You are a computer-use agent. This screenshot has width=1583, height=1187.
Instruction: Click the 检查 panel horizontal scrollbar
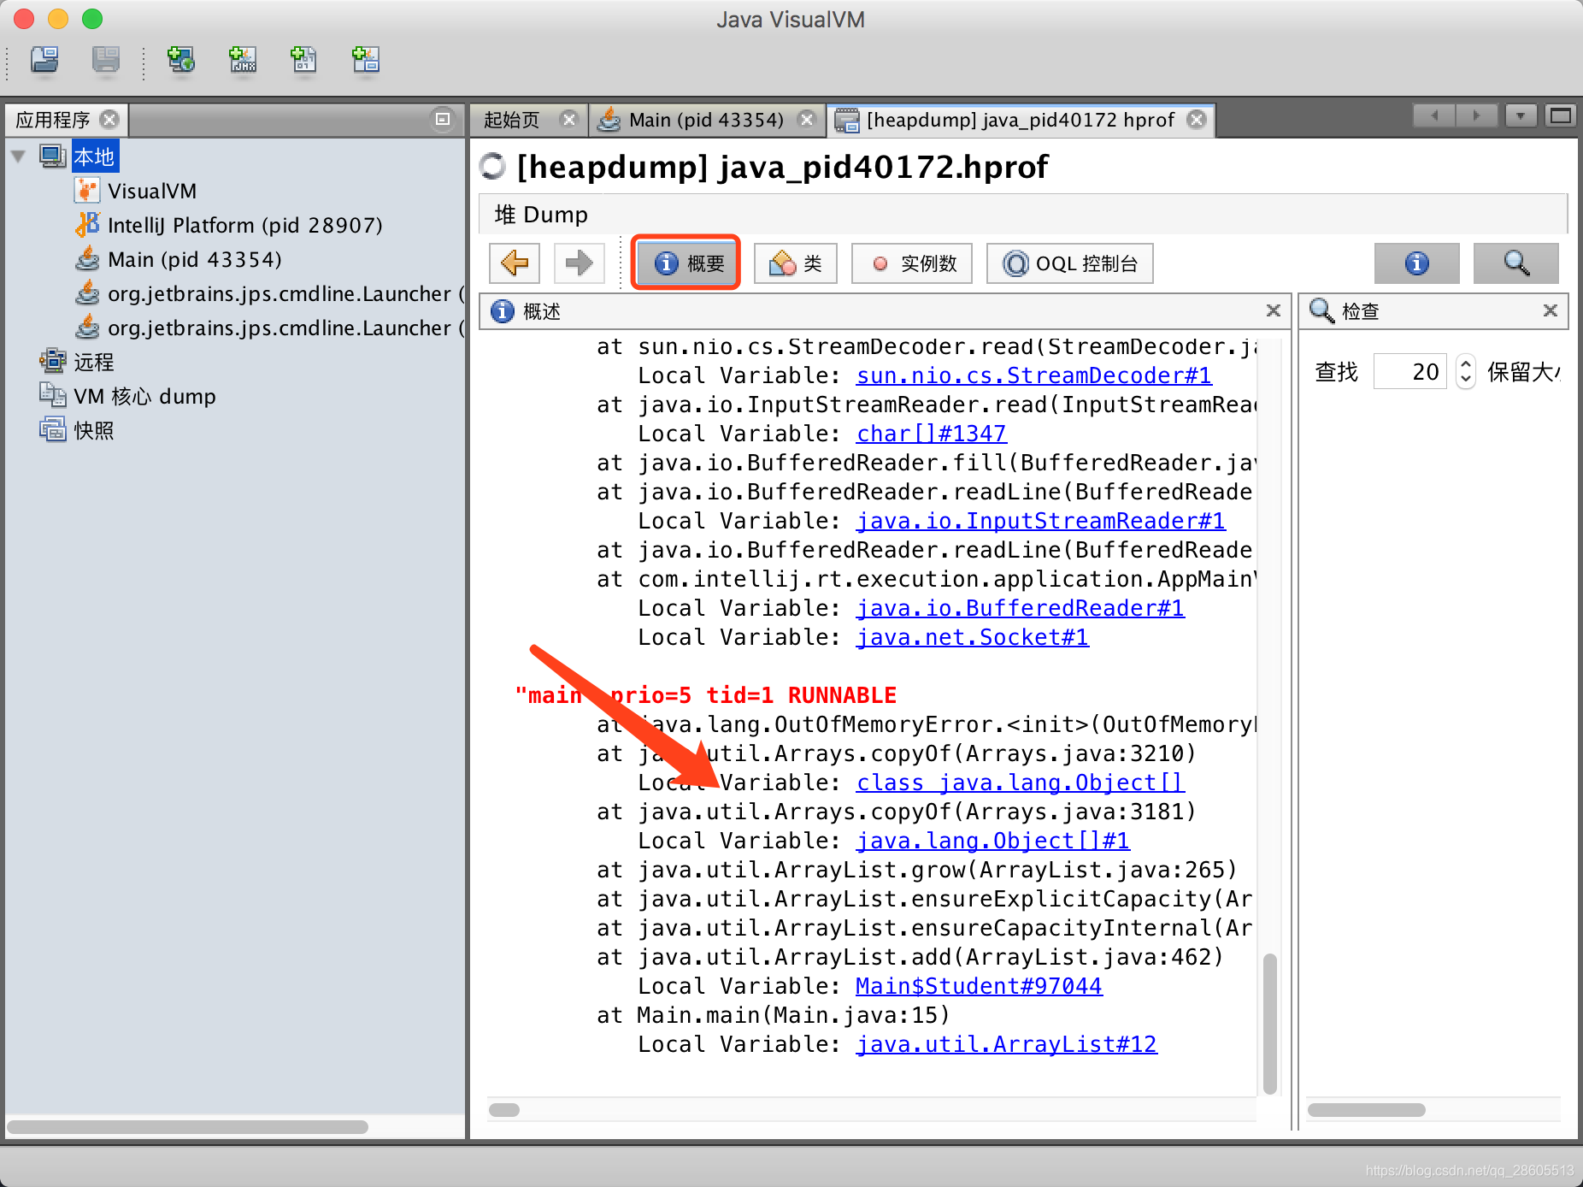[x=1366, y=1110]
